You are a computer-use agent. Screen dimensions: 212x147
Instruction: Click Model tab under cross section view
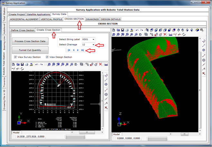[16, 133]
